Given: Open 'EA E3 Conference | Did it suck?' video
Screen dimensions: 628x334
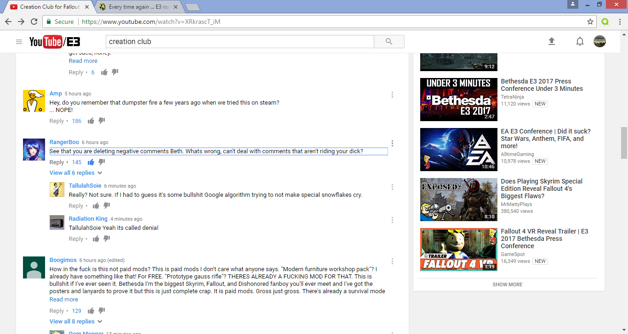Looking at the screenshot, I should click(x=546, y=139).
